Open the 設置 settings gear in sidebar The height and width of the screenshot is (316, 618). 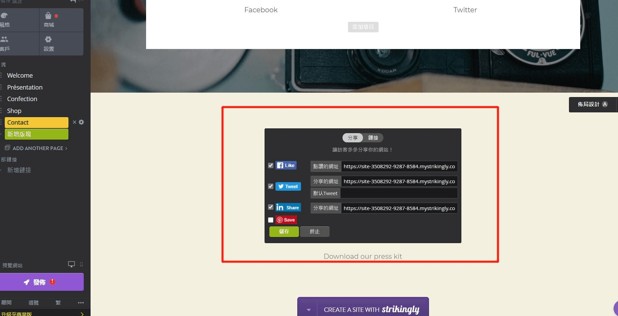tap(48, 39)
